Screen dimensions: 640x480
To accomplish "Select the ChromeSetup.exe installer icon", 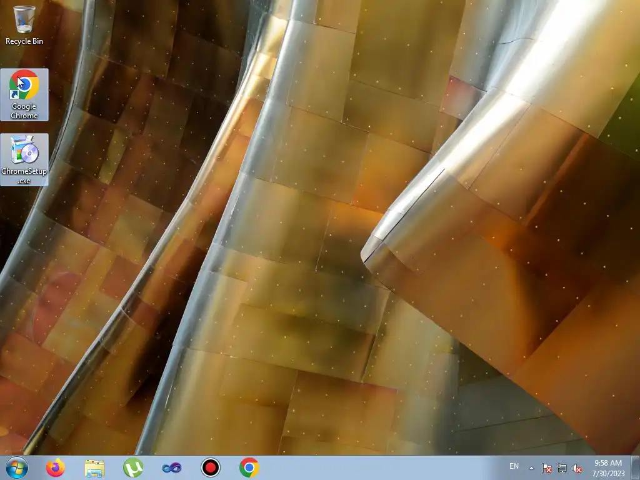I will click(24, 159).
